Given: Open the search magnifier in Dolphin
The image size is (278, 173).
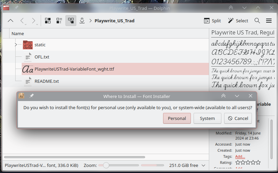Looking at the screenshot, I should click(x=257, y=21).
